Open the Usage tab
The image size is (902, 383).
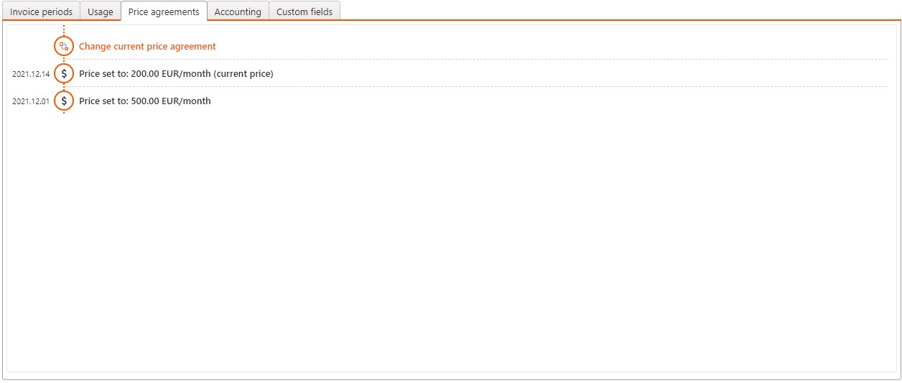point(101,11)
